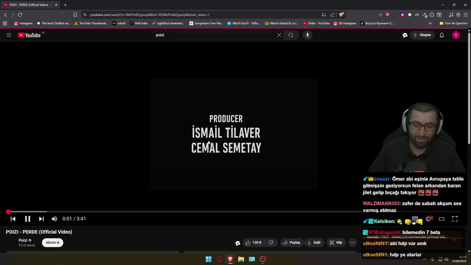Viewport: 471px width, 265px height.
Task: Open the account avatar menu
Action: 456,35
